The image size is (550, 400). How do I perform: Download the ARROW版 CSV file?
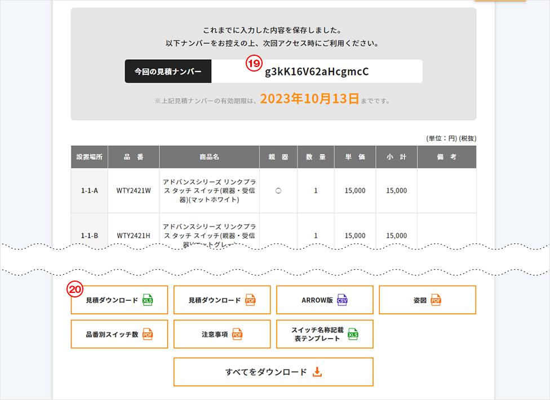pyautogui.click(x=325, y=300)
